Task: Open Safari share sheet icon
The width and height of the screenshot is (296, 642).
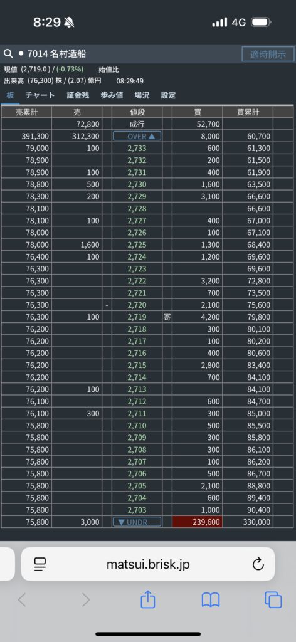Action: coord(148,600)
